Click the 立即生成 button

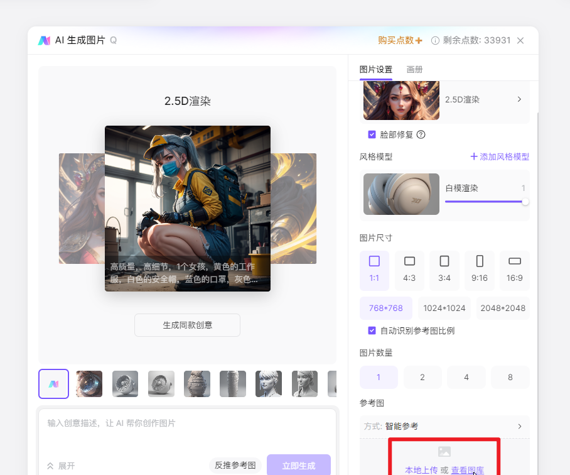pos(299,465)
